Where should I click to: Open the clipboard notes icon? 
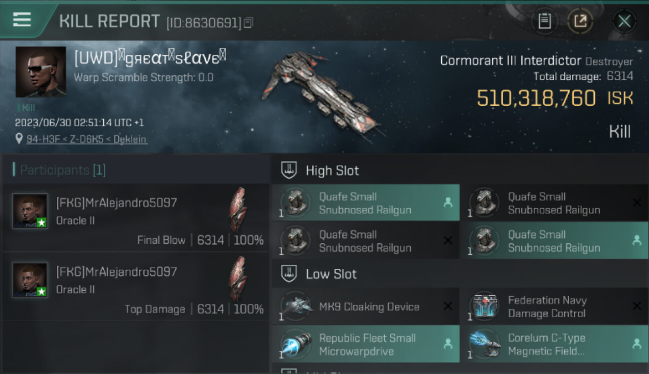tap(545, 21)
